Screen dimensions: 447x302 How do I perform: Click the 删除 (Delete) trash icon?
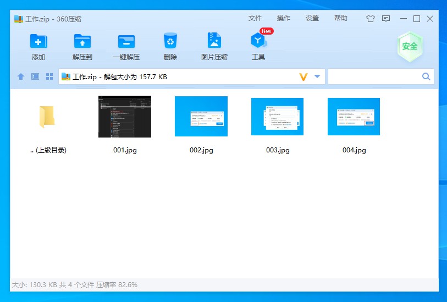170,41
